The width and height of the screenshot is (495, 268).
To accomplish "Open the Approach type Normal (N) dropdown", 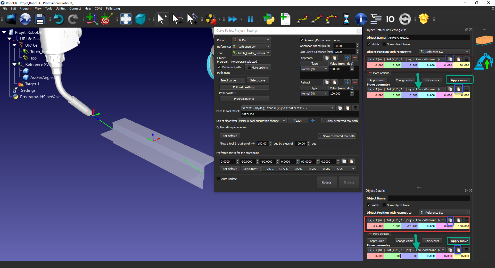I will pyautogui.click(x=314, y=69).
